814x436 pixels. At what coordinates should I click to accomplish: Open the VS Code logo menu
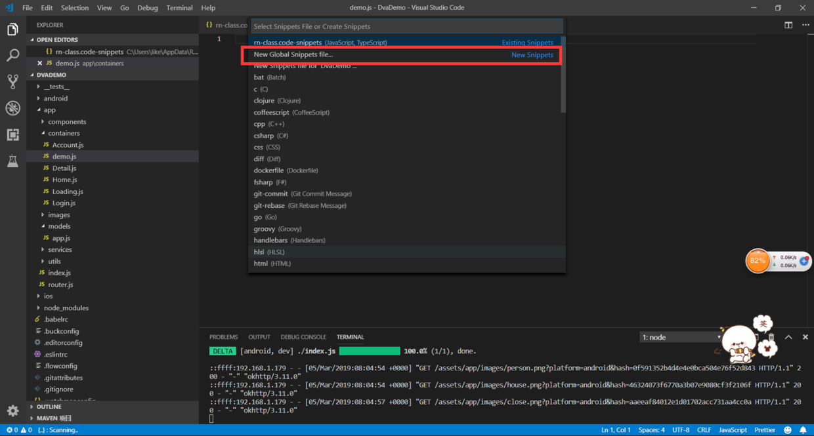9,8
